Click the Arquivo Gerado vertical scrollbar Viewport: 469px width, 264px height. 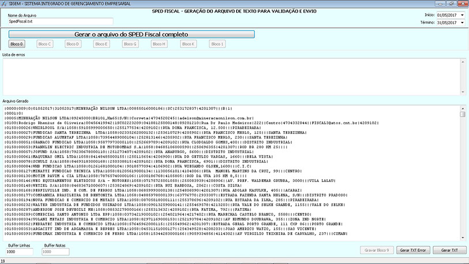point(462,173)
